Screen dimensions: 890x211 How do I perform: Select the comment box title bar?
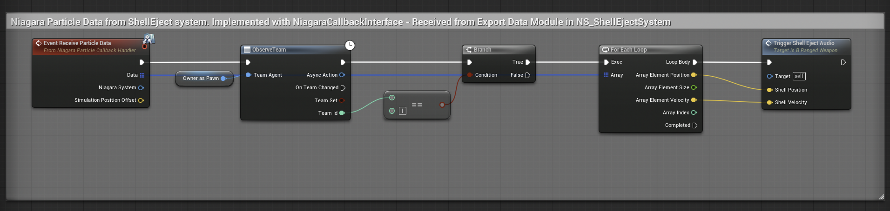coord(445,22)
